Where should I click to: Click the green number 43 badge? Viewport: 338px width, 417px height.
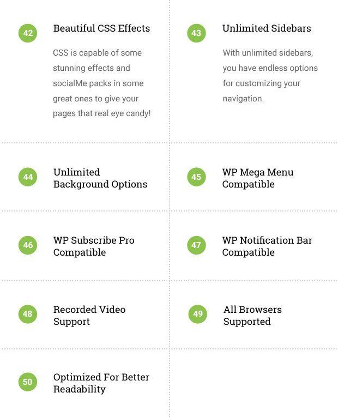[x=196, y=33]
